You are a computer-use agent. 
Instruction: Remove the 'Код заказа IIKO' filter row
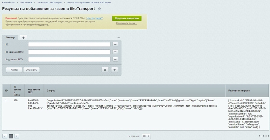pyautogui.click(x=115, y=60)
